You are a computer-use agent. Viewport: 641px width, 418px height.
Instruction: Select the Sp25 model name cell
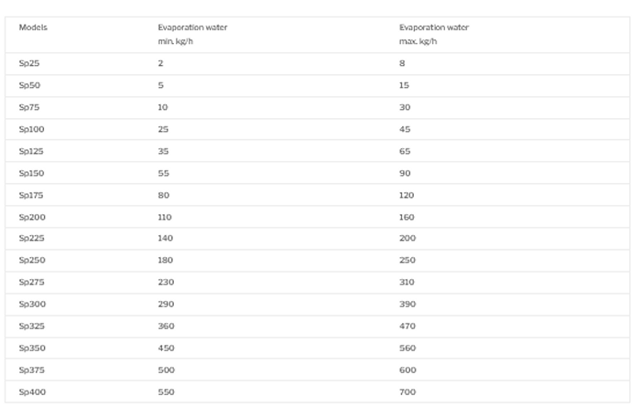pos(28,63)
